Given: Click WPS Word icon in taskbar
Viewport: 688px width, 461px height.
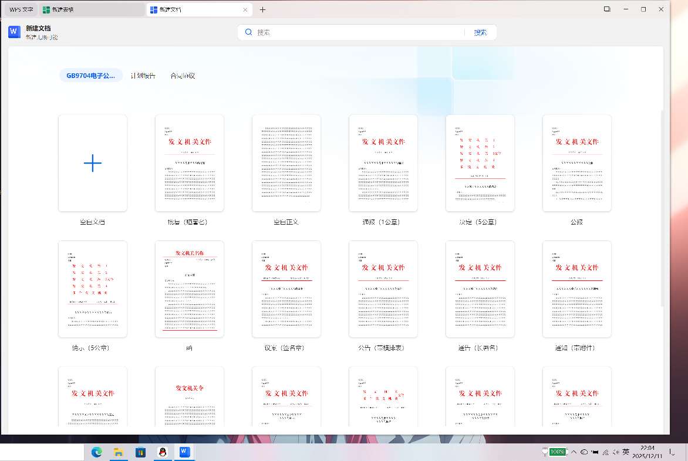Looking at the screenshot, I should (x=184, y=452).
